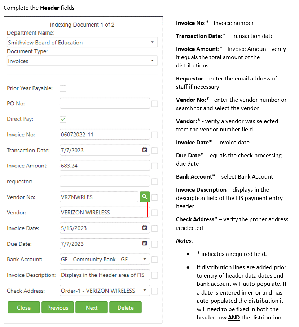Uncheck the Direct Pay checkbox
Screen dimensions: 299x327
click(x=63, y=119)
